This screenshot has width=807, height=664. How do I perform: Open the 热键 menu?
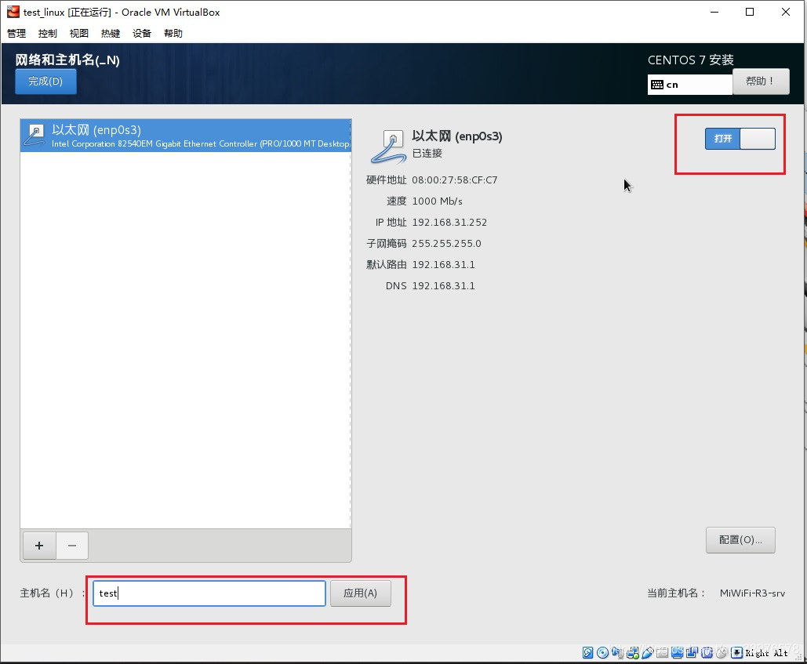(110, 34)
